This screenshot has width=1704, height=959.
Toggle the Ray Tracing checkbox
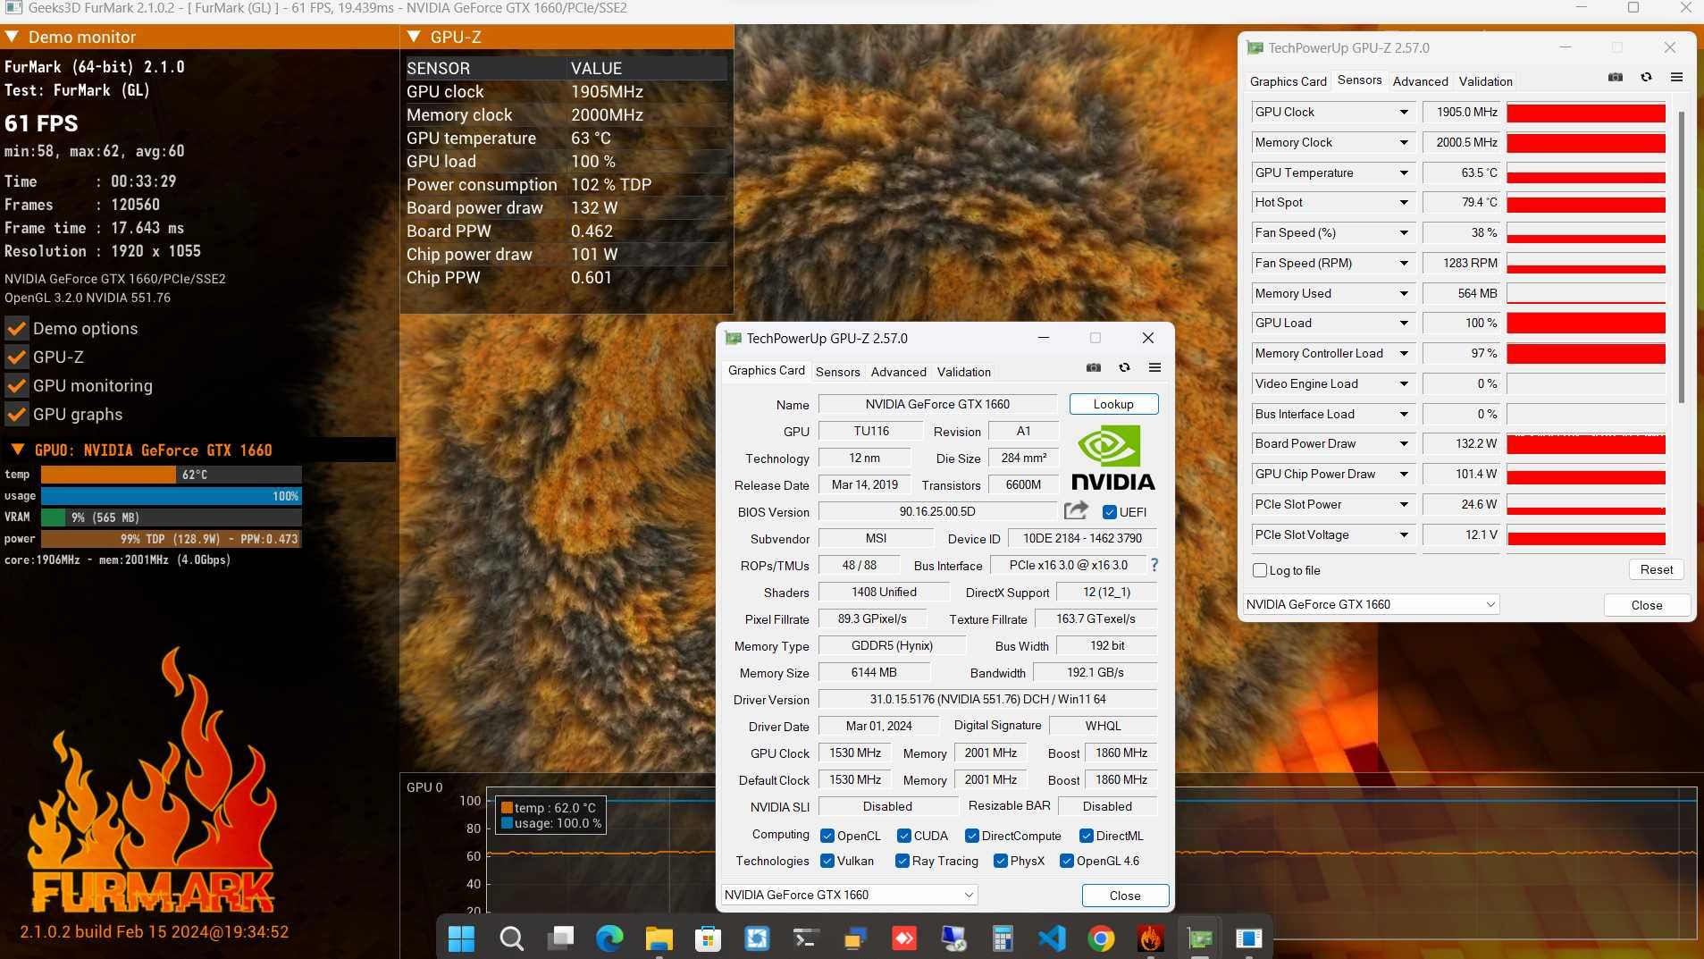click(902, 861)
